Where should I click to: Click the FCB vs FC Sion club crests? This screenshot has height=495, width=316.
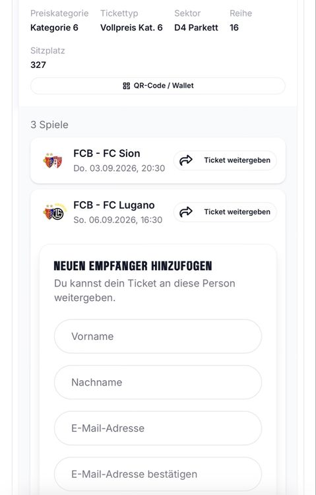53,160
